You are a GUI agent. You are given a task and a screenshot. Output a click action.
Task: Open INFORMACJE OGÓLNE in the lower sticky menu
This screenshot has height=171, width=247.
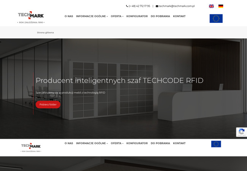coord(91,143)
